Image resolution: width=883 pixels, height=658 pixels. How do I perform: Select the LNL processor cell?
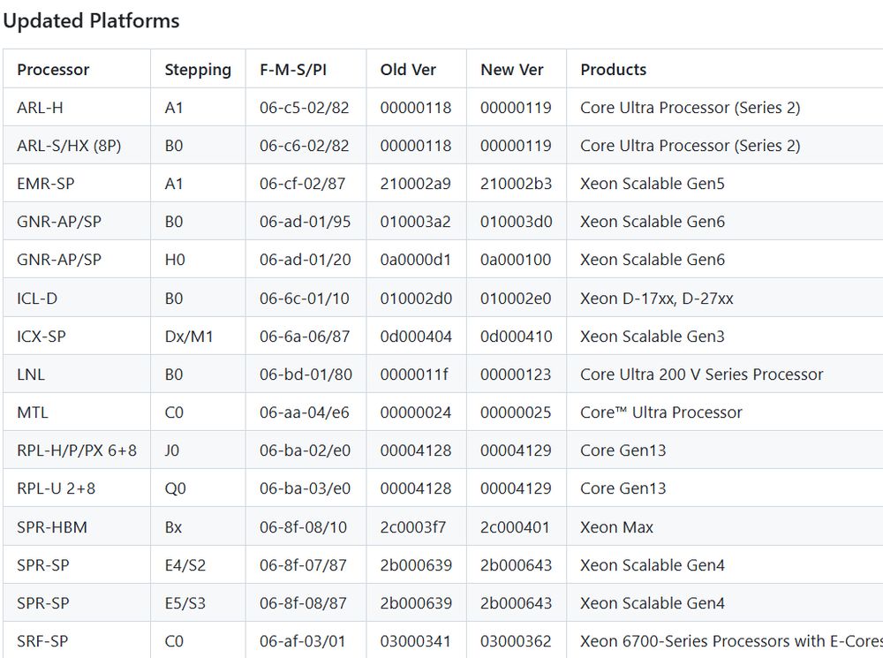pyautogui.click(x=31, y=374)
